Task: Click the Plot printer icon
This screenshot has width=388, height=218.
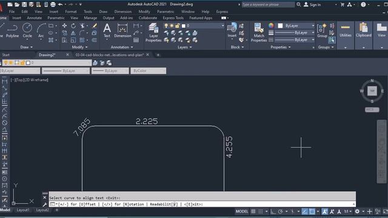Action: tap(53, 4)
